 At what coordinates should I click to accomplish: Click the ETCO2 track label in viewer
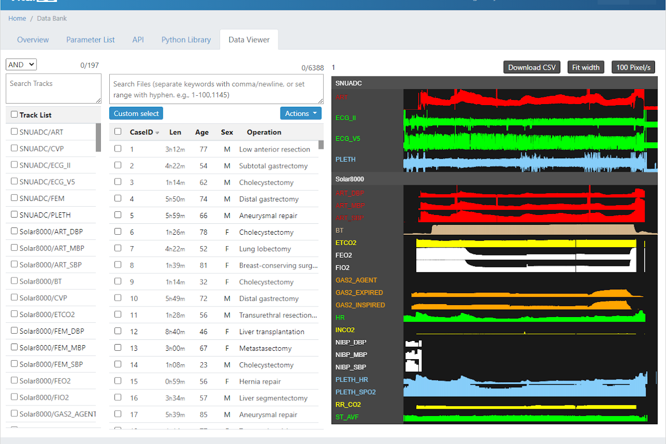[x=346, y=243]
